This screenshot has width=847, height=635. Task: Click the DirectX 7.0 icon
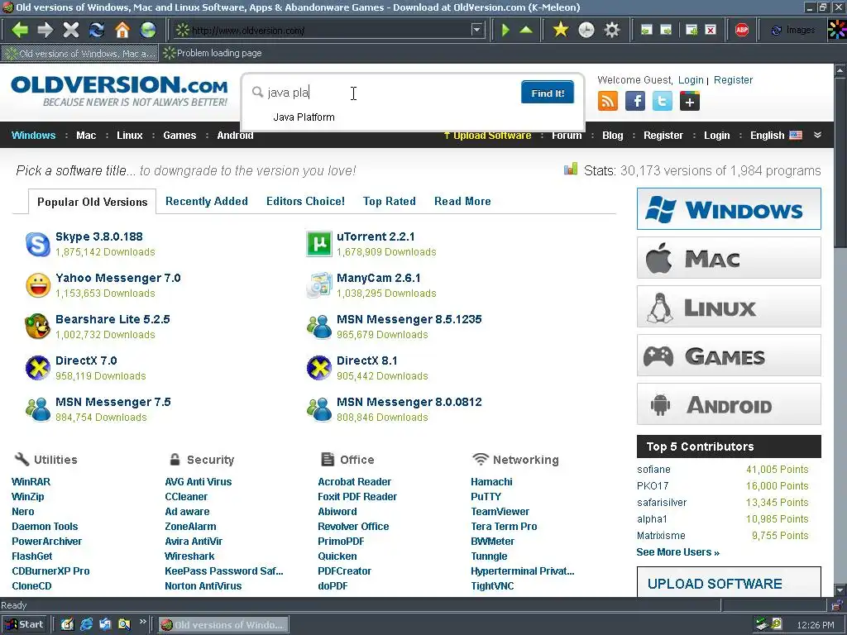point(38,368)
